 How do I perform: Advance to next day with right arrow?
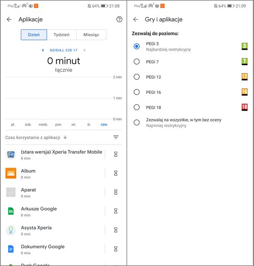coord(85,50)
